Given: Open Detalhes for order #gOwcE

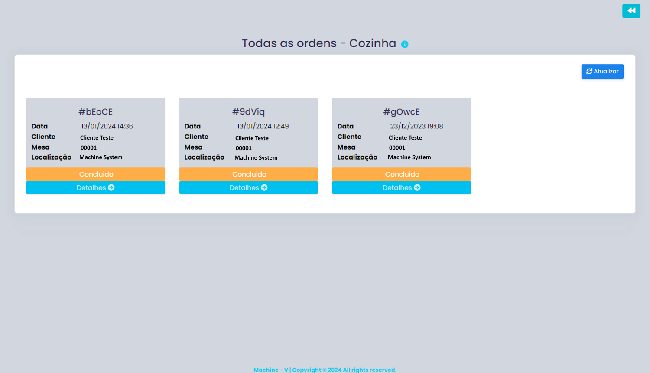Looking at the screenshot, I should [x=401, y=188].
